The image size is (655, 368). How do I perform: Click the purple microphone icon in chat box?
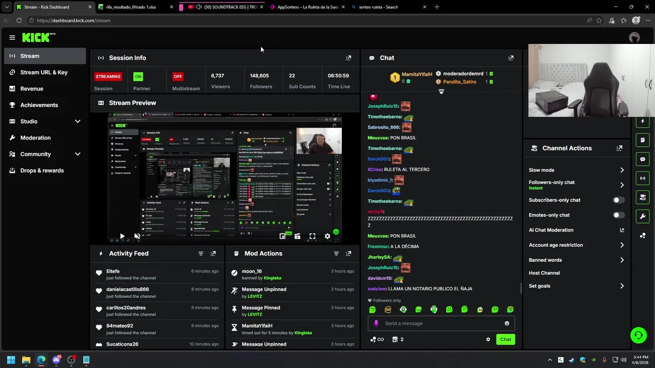pos(376,324)
